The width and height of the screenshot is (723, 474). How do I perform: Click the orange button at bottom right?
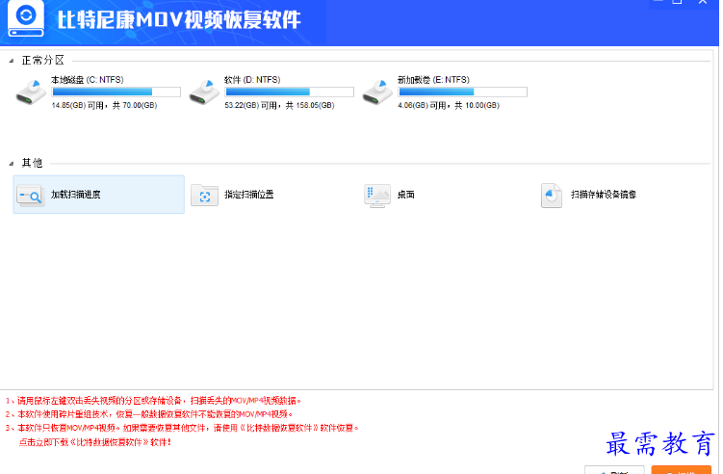tap(681, 470)
